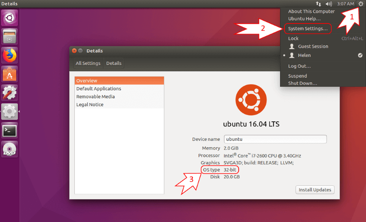Select System Settings… from the menu
366x222 pixels.
pos(308,29)
